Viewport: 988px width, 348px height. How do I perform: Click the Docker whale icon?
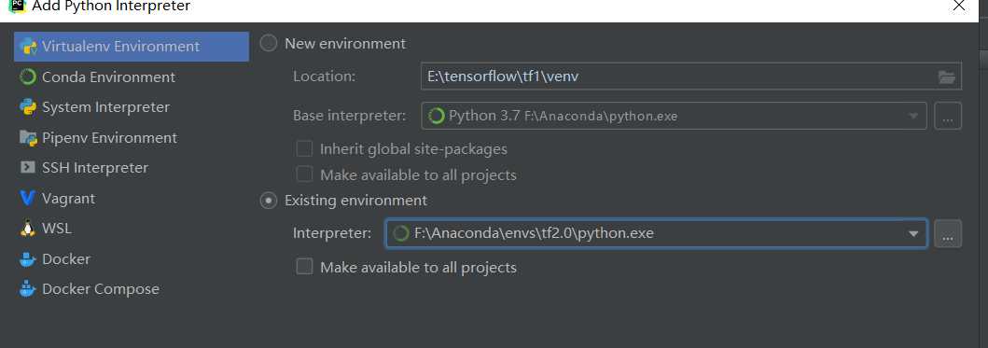point(28,259)
